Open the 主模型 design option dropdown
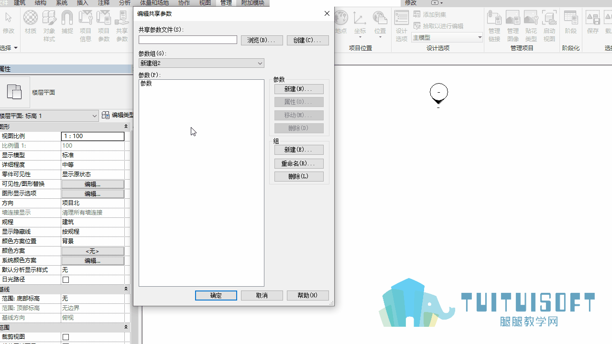612x344 pixels. click(447, 37)
